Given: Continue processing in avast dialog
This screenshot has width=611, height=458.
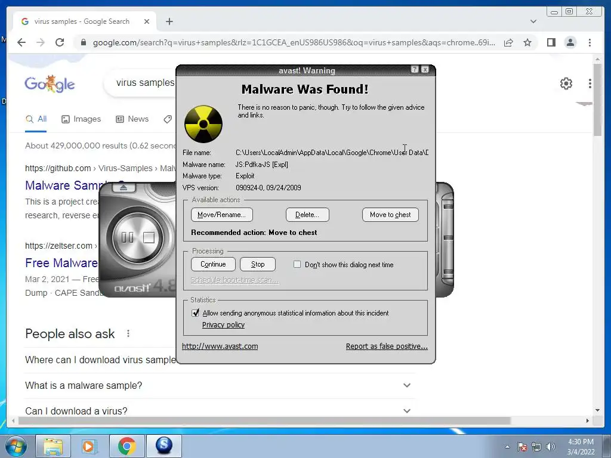Looking at the screenshot, I should coord(213,264).
